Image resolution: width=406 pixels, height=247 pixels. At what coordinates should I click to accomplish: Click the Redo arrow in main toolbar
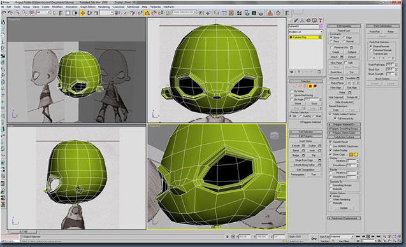[x=10, y=13]
